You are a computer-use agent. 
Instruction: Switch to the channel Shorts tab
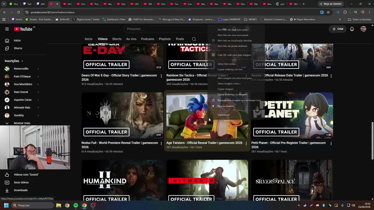tap(117, 39)
